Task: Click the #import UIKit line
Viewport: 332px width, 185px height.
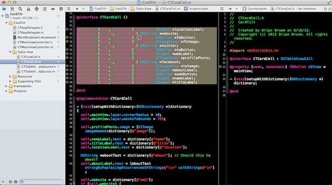Action: coord(254,51)
